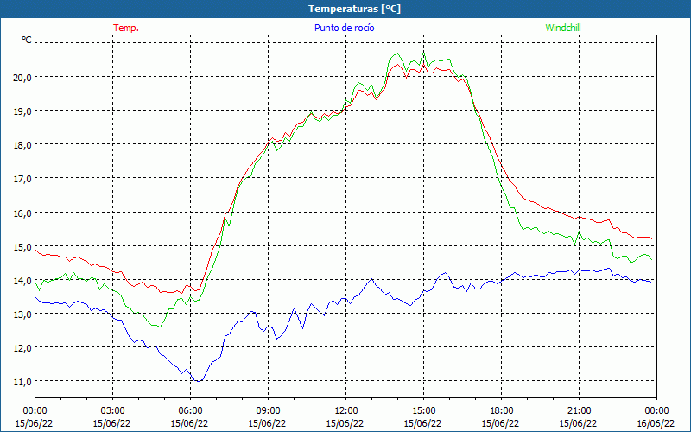The image size is (691, 432).
Task: Click the 16,0 y-axis value
Action: [x=22, y=213]
